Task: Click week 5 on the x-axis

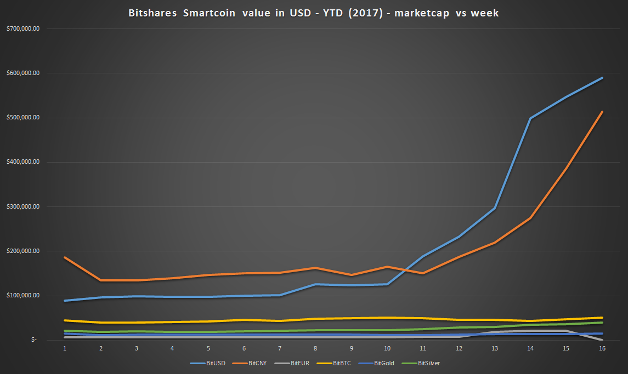Action: point(208,349)
